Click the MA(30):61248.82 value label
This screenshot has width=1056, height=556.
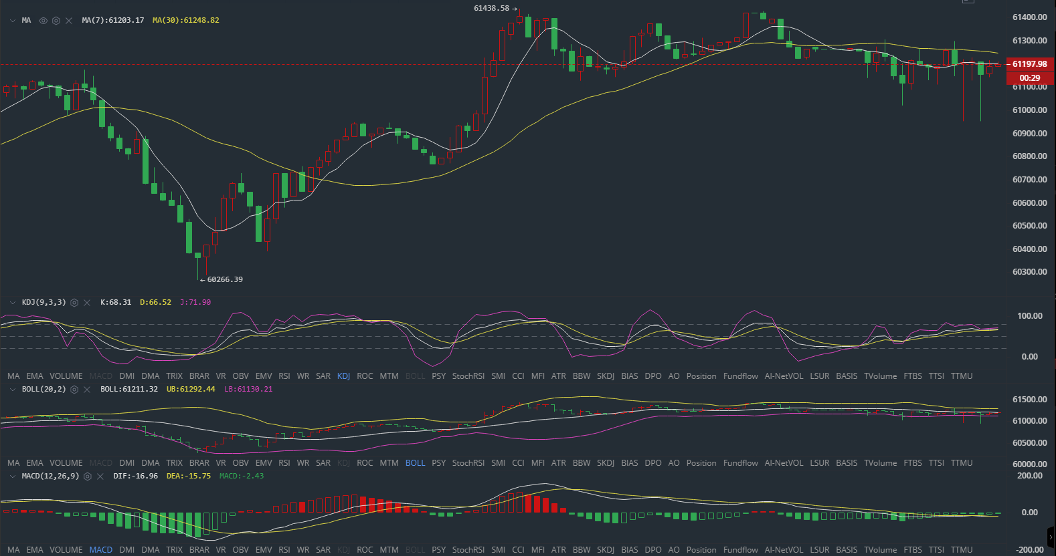pos(186,21)
